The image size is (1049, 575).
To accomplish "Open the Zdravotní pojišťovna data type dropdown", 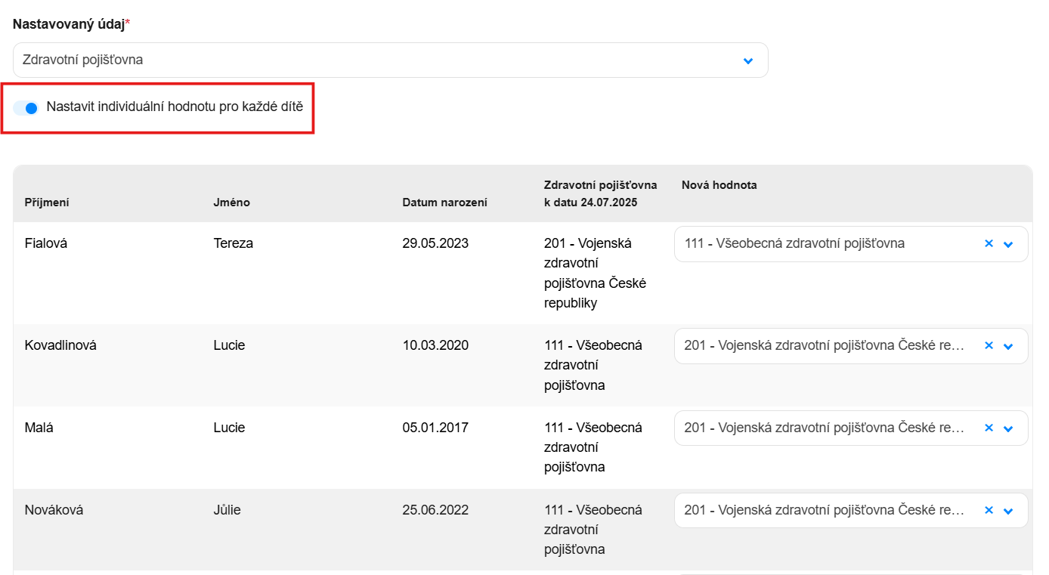I will point(390,60).
